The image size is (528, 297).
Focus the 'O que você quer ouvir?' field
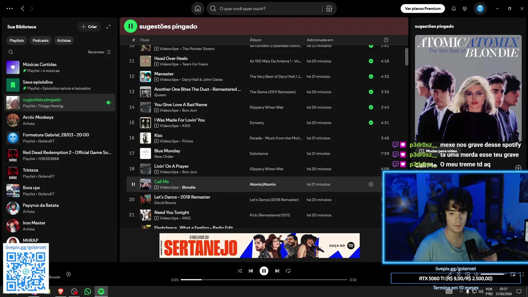268,8
